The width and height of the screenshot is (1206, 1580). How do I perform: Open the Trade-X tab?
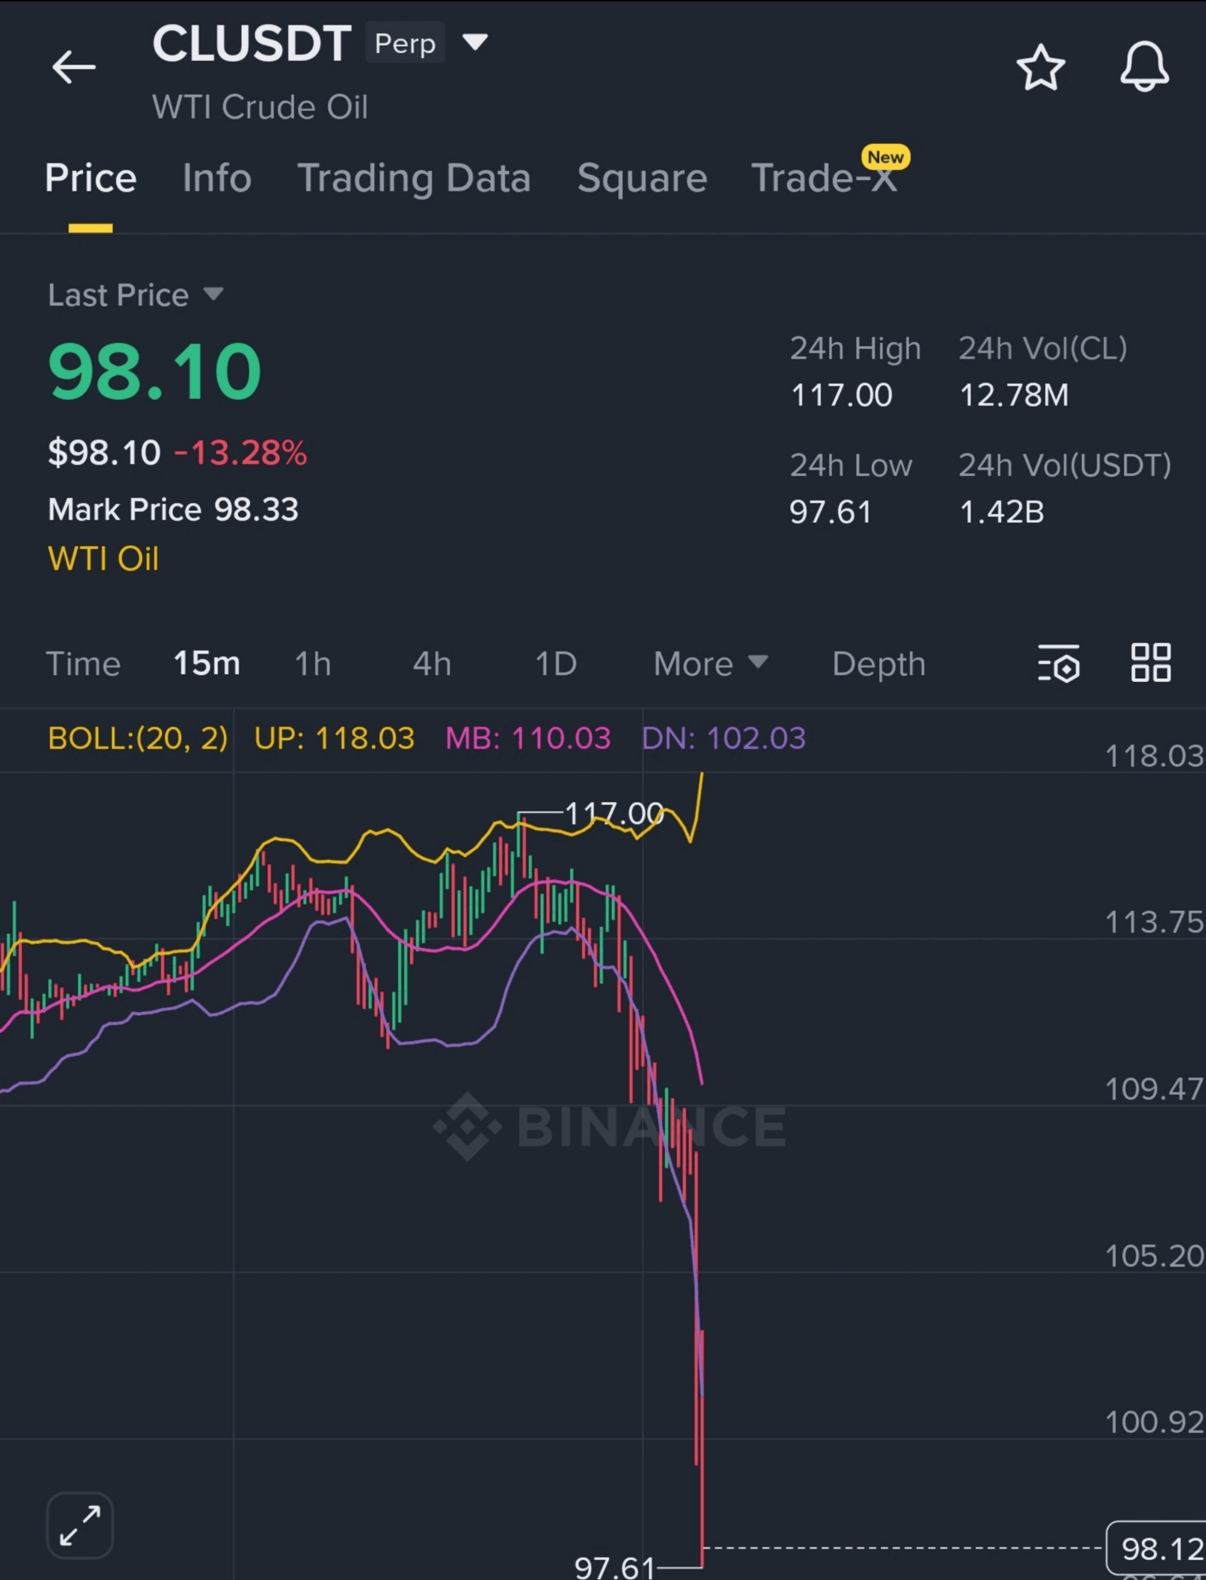click(x=825, y=178)
